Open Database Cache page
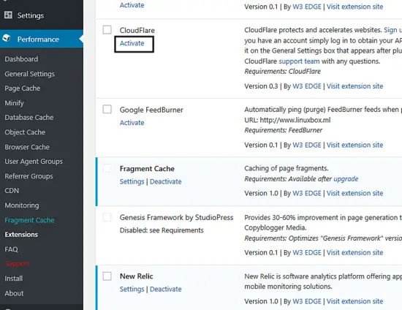This screenshot has height=310, width=402. click(x=29, y=118)
